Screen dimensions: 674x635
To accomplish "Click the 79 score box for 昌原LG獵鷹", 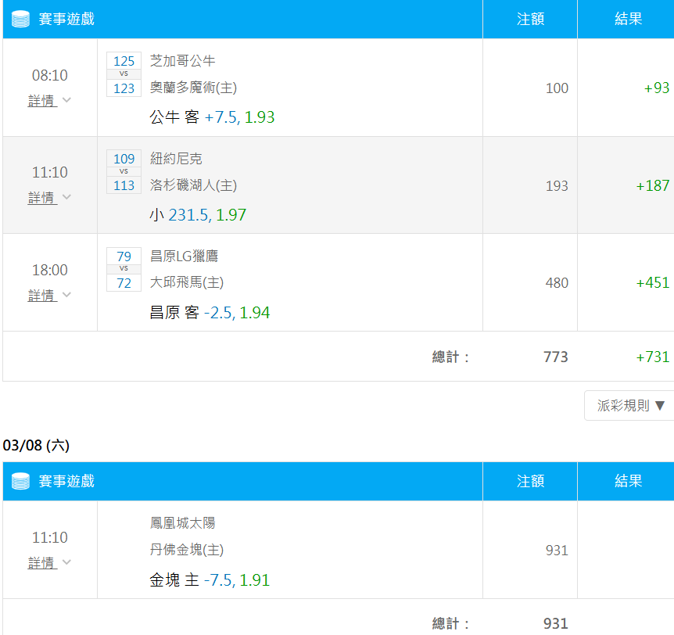I will click(124, 257).
